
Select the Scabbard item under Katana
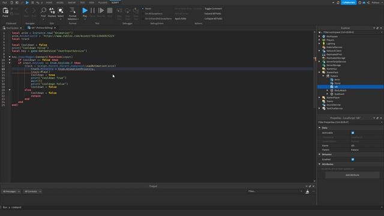(339, 94)
